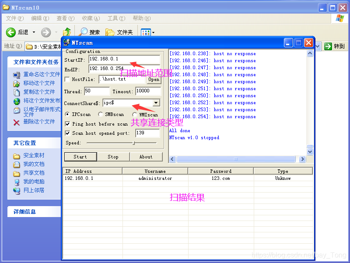Open the 收藏(A) menu
The height and width of the screenshot is (263, 350).
[91, 18]
